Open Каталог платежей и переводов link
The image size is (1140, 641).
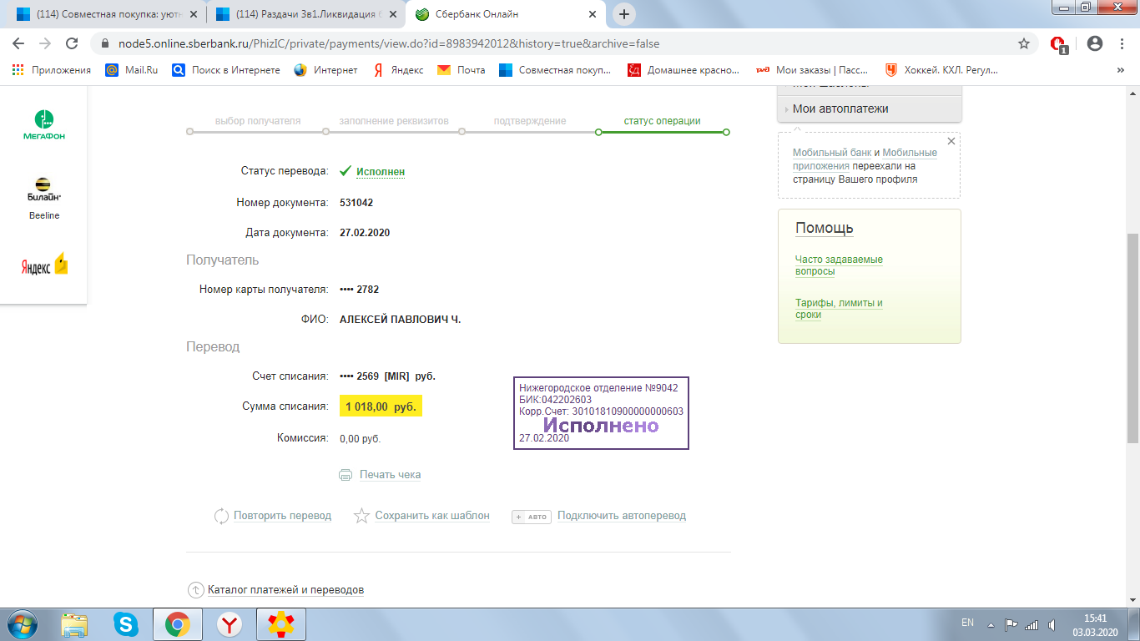pos(285,590)
